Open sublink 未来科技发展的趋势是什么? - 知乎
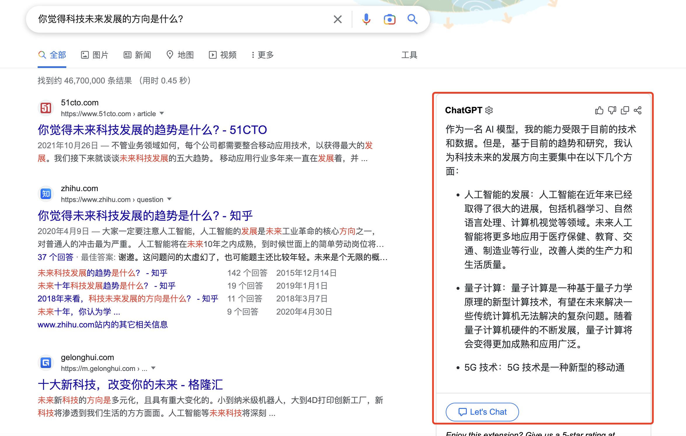Screen dimensions: 686x436 (102, 273)
